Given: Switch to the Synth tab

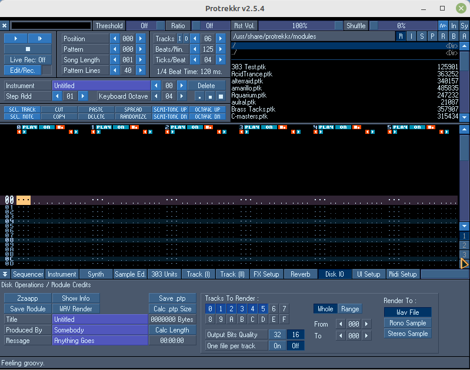Looking at the screenshot, I should click(96, 274).
